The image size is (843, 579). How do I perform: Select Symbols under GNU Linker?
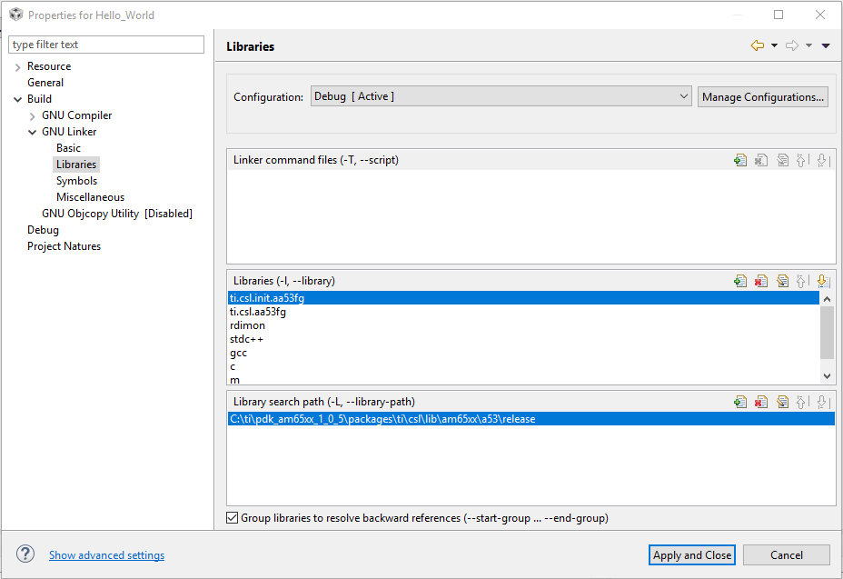pos(76,181)
